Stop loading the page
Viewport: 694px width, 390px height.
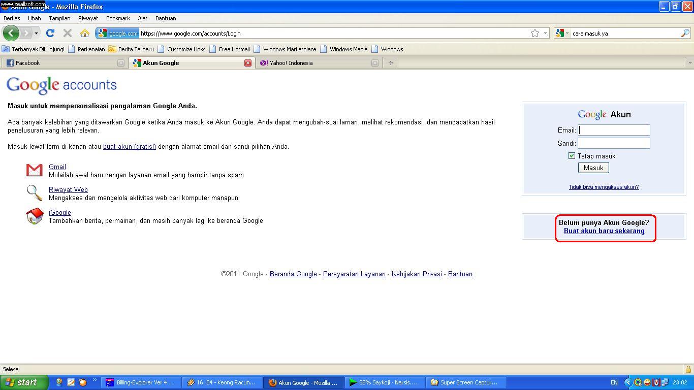(67, 32)
